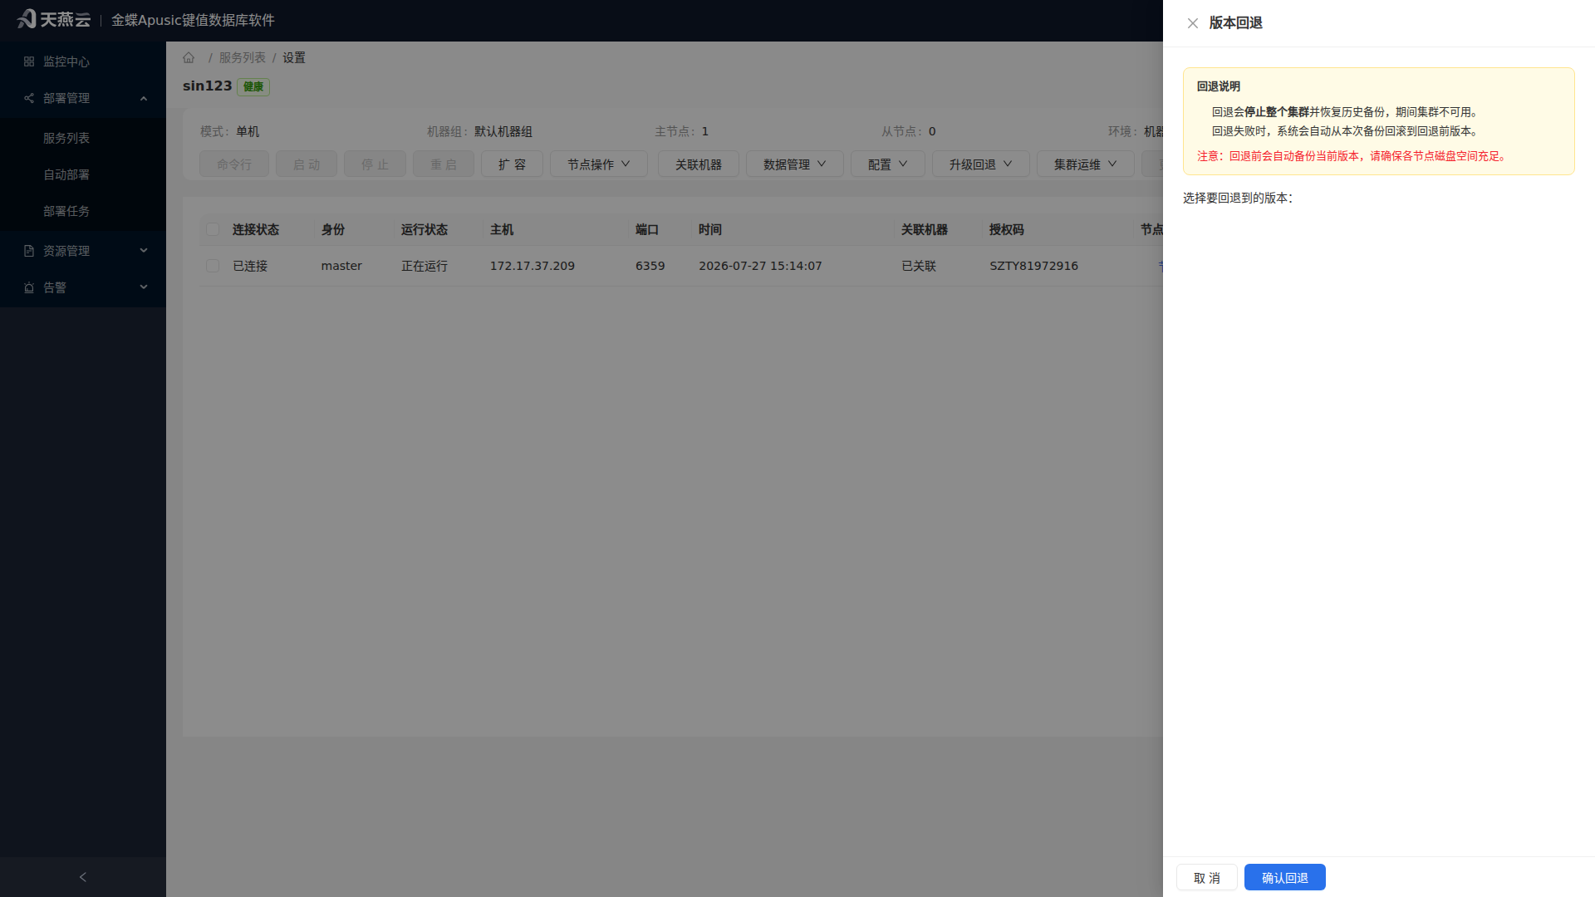Select all rows with header checkbox
The width and height of the screenshot is (1595, 897).
tap(213, 229)
